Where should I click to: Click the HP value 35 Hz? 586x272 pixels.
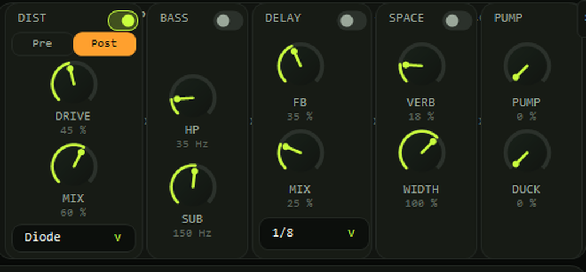(192, 144)
